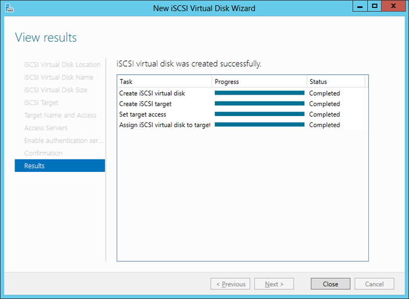Screen dimensions: 409x299
Task: Click progress bar for Set target access
Action: coord(259,114)
